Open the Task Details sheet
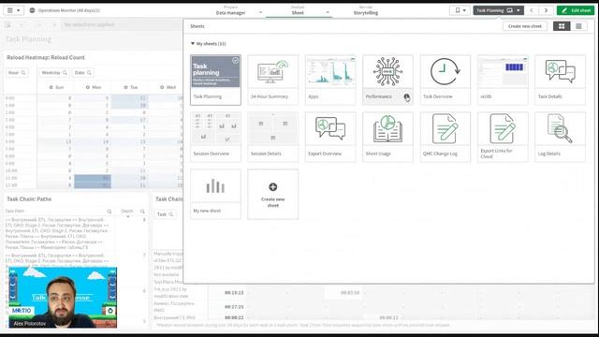 click(560, 80)
